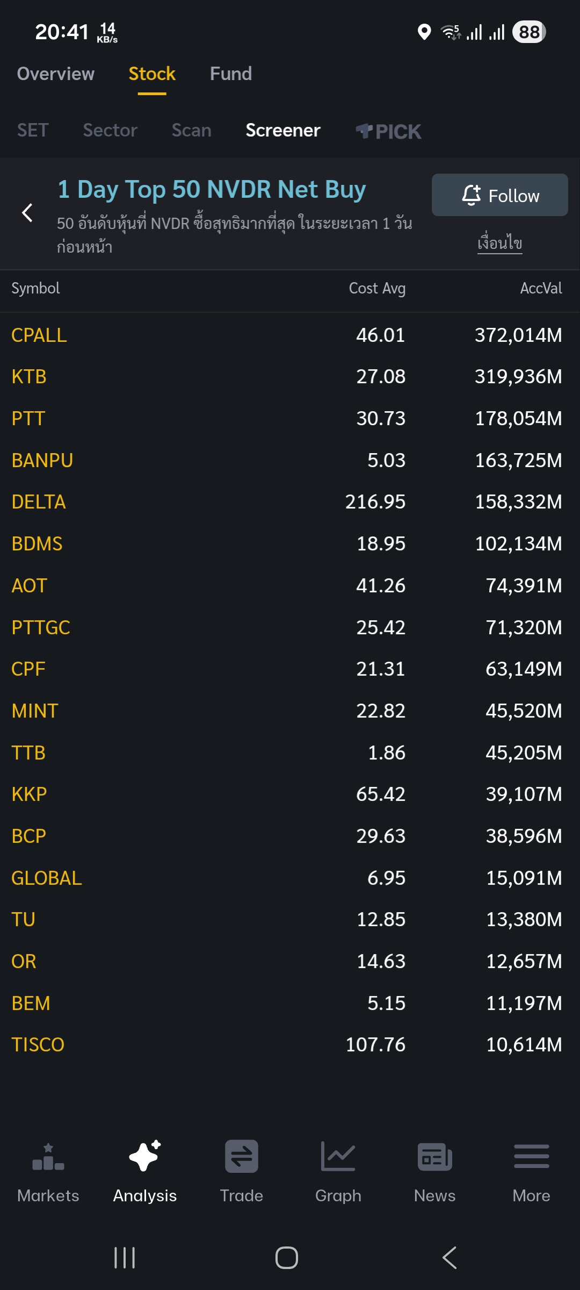Tap the back chevron beside screener title

tap(27, 213)
